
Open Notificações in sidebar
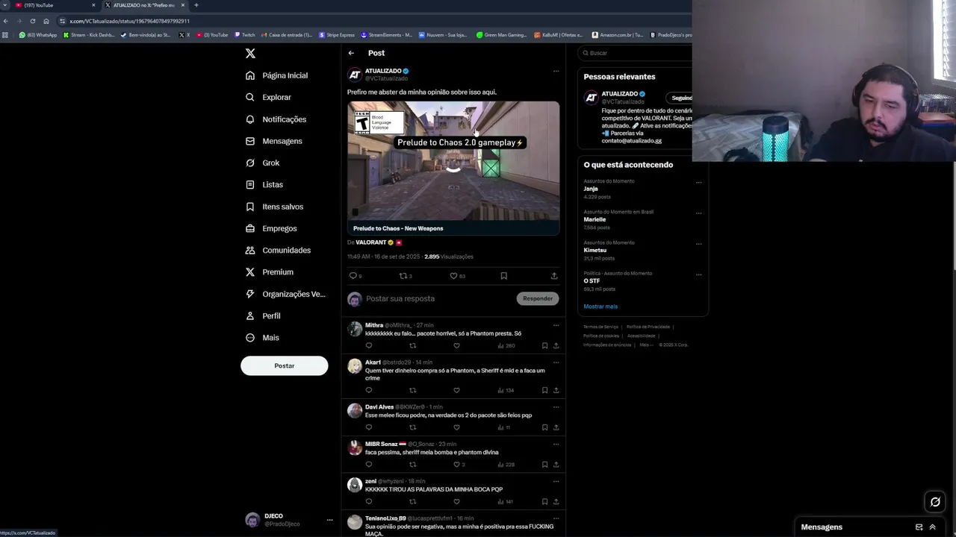click(x=276, y=119)
